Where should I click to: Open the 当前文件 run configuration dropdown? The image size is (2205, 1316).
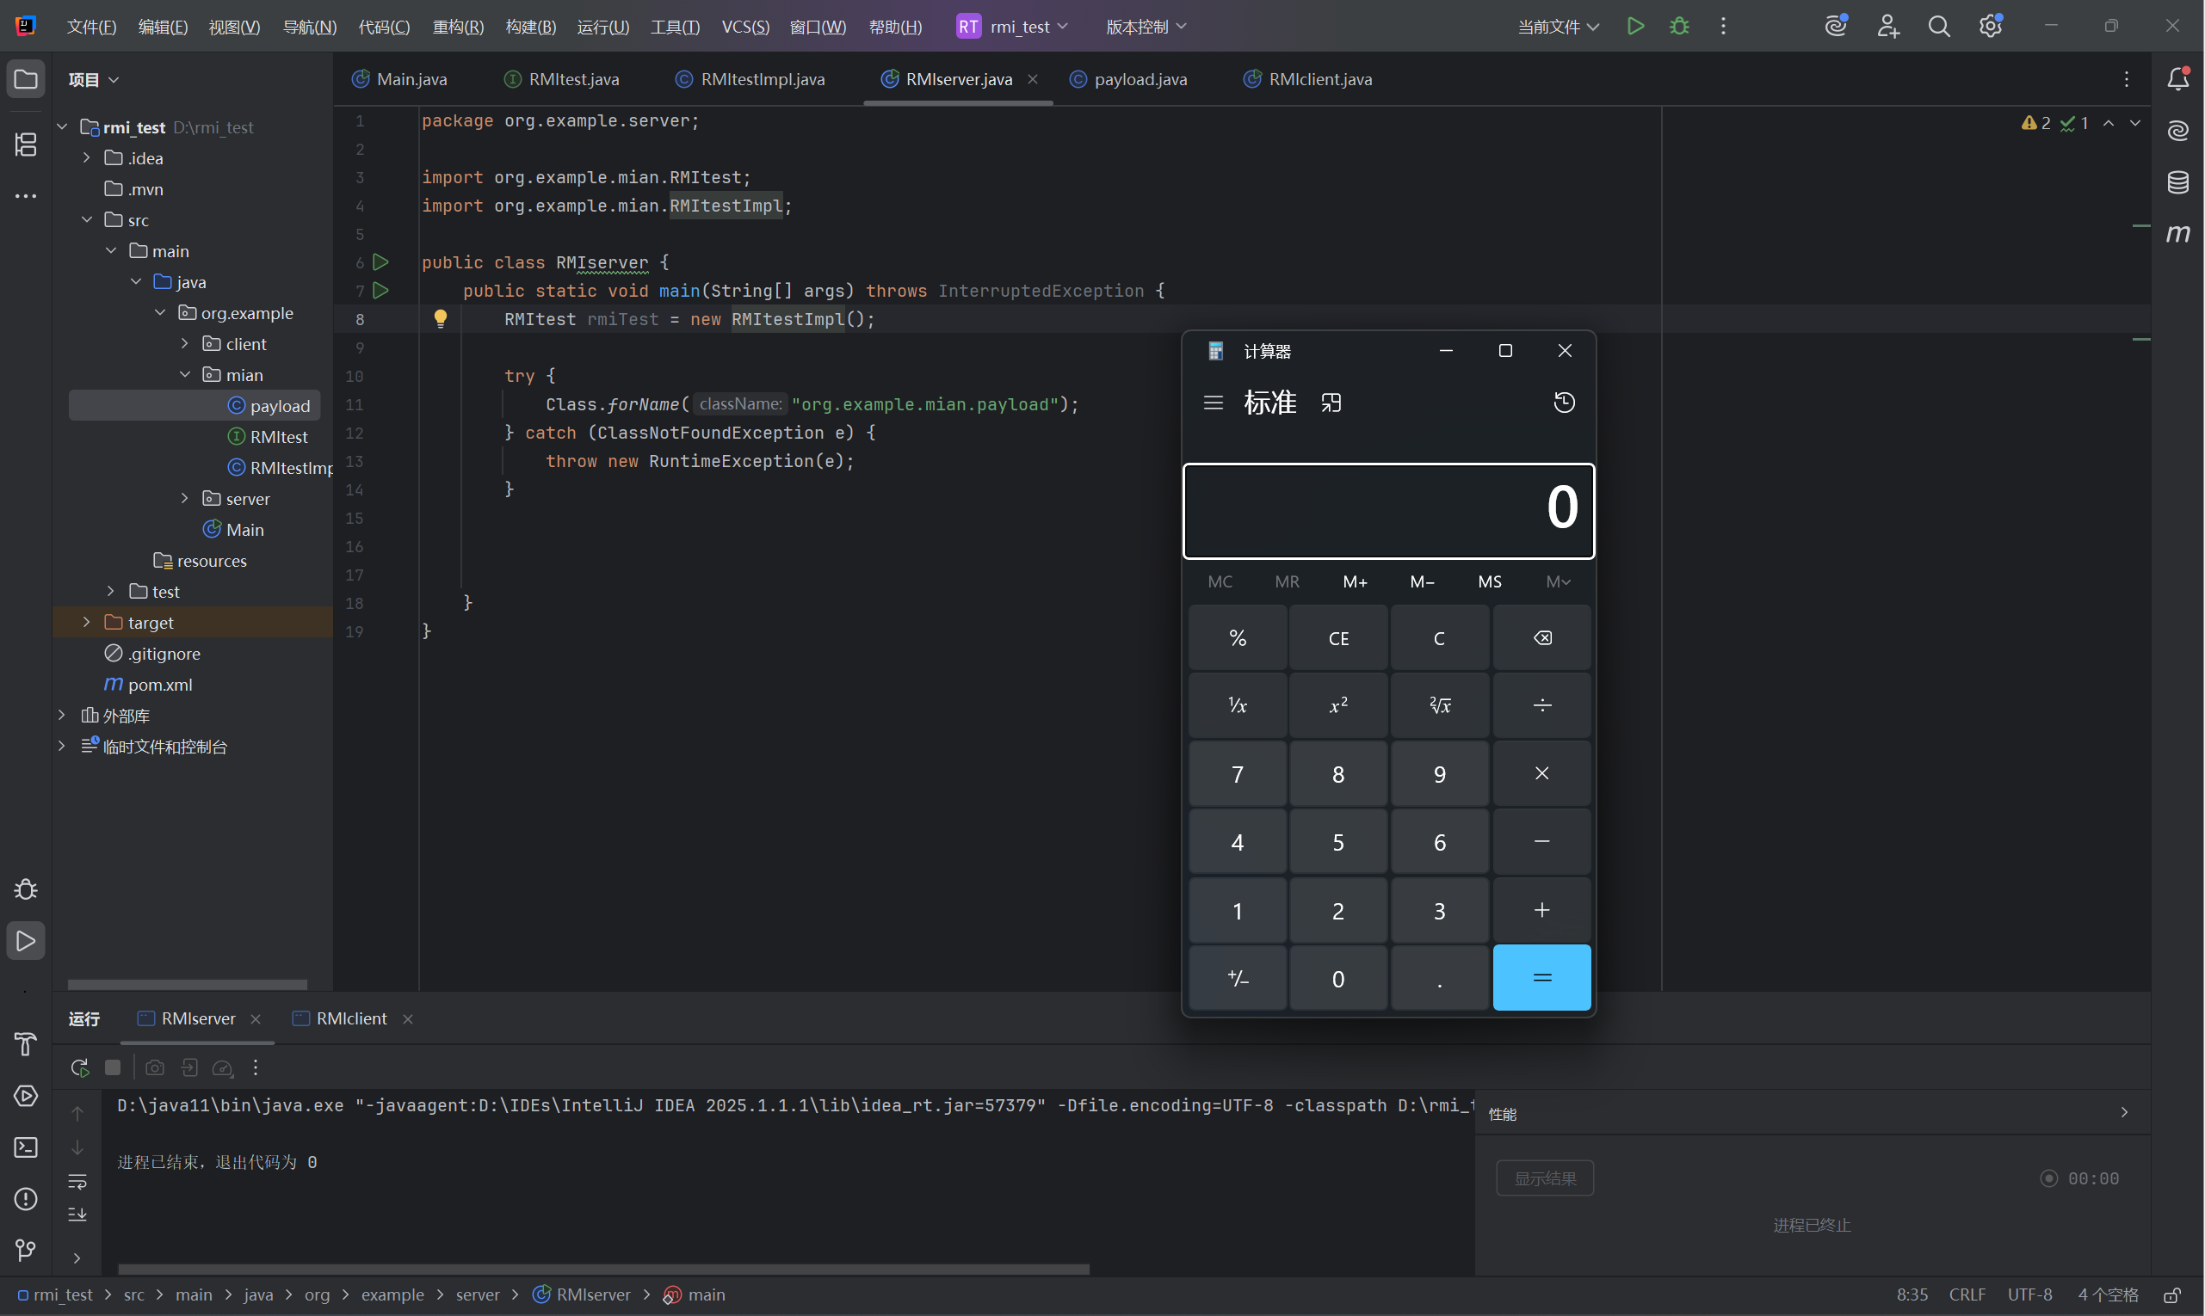tap(1559, 27)
